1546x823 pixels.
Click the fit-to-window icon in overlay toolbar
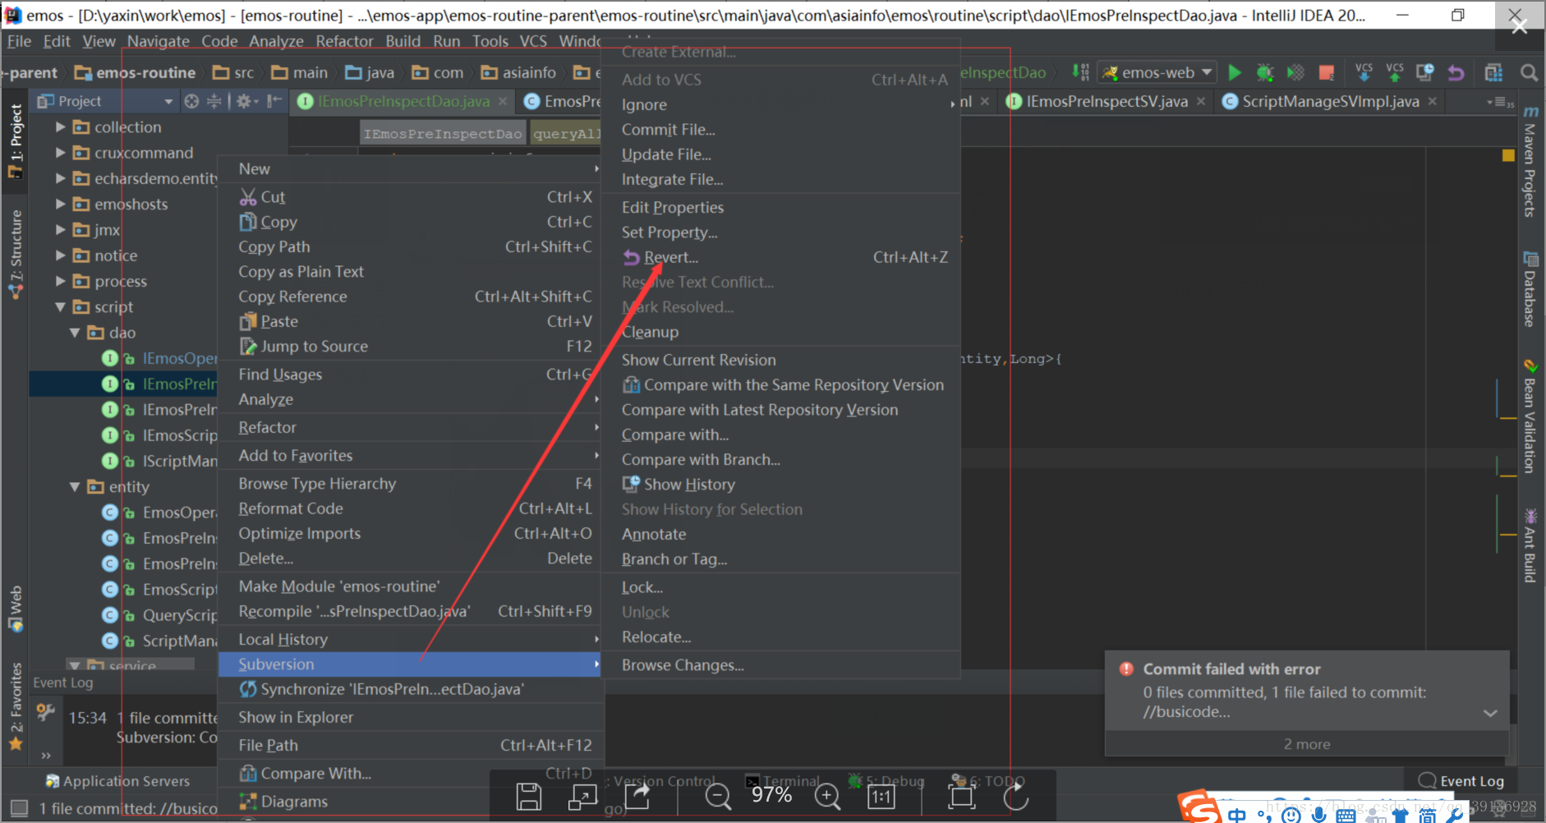(x=961, y=796)
